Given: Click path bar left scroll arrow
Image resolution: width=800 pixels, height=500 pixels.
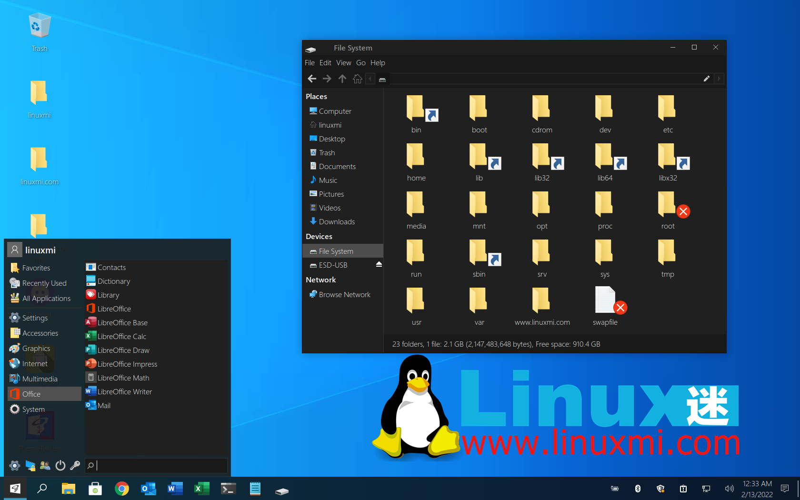Looking at the screenshot, I should click(x=370, y=79).
